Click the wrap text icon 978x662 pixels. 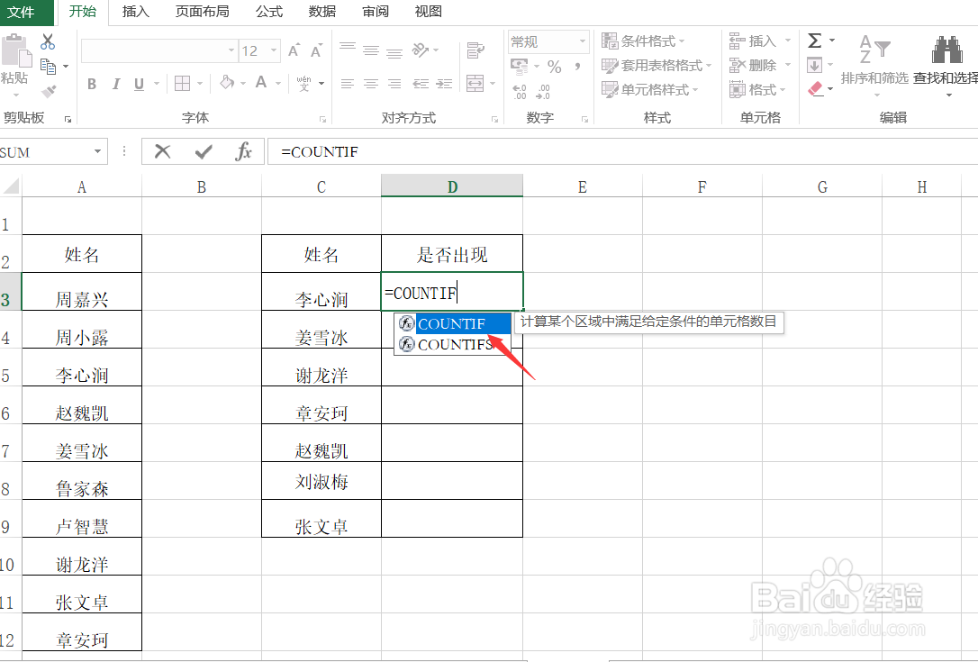475,49
